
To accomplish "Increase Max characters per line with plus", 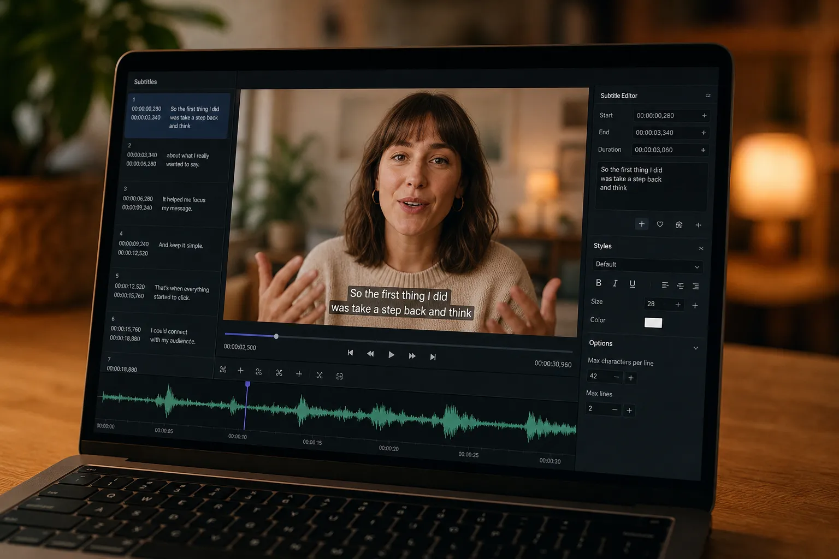I will [631, 378].
